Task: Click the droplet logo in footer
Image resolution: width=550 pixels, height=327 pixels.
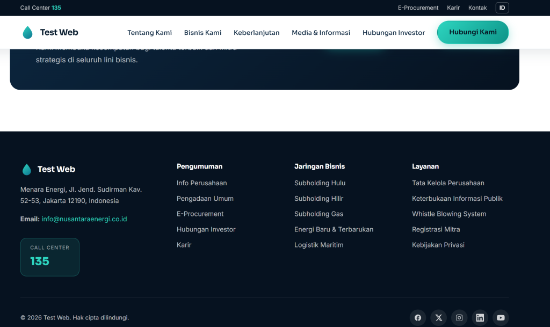Action: [27, 169]
